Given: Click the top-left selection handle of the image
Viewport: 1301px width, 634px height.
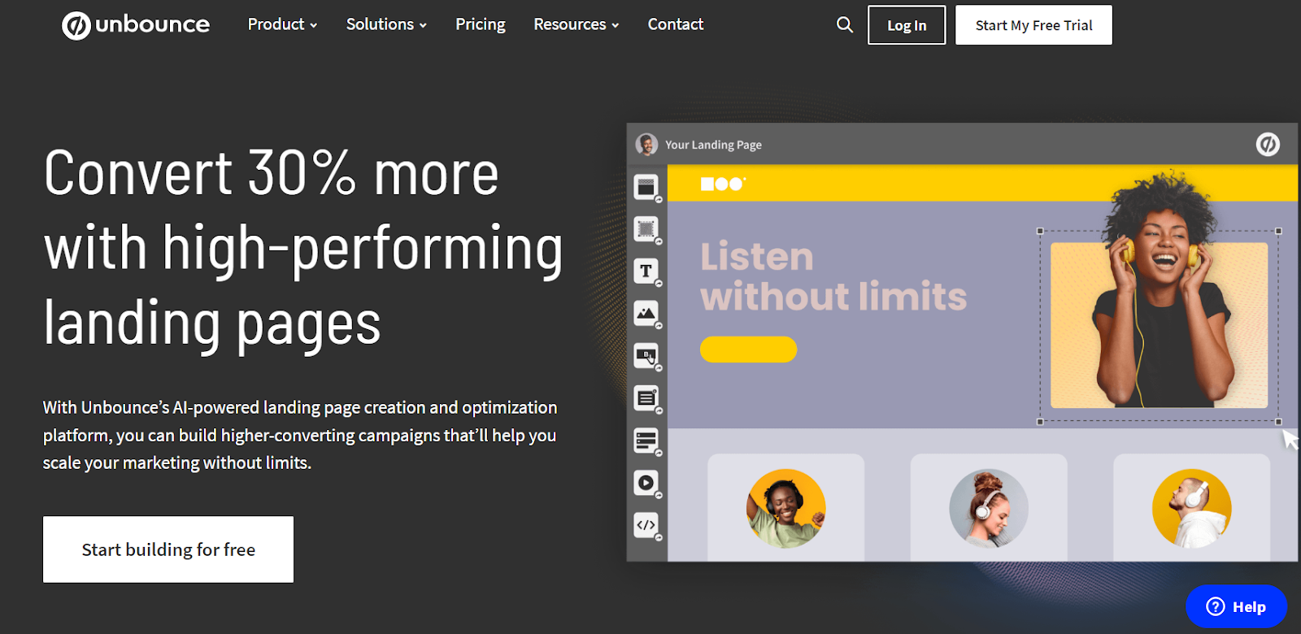Looking at the screenshot, I should click(1040, 232).
